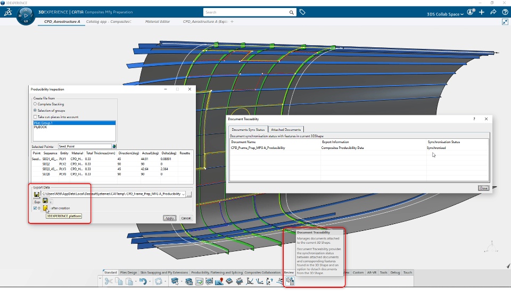Toggle the open after creation checkbox
The width and height of the screenshot is (511, 291).
coord(35,208)
